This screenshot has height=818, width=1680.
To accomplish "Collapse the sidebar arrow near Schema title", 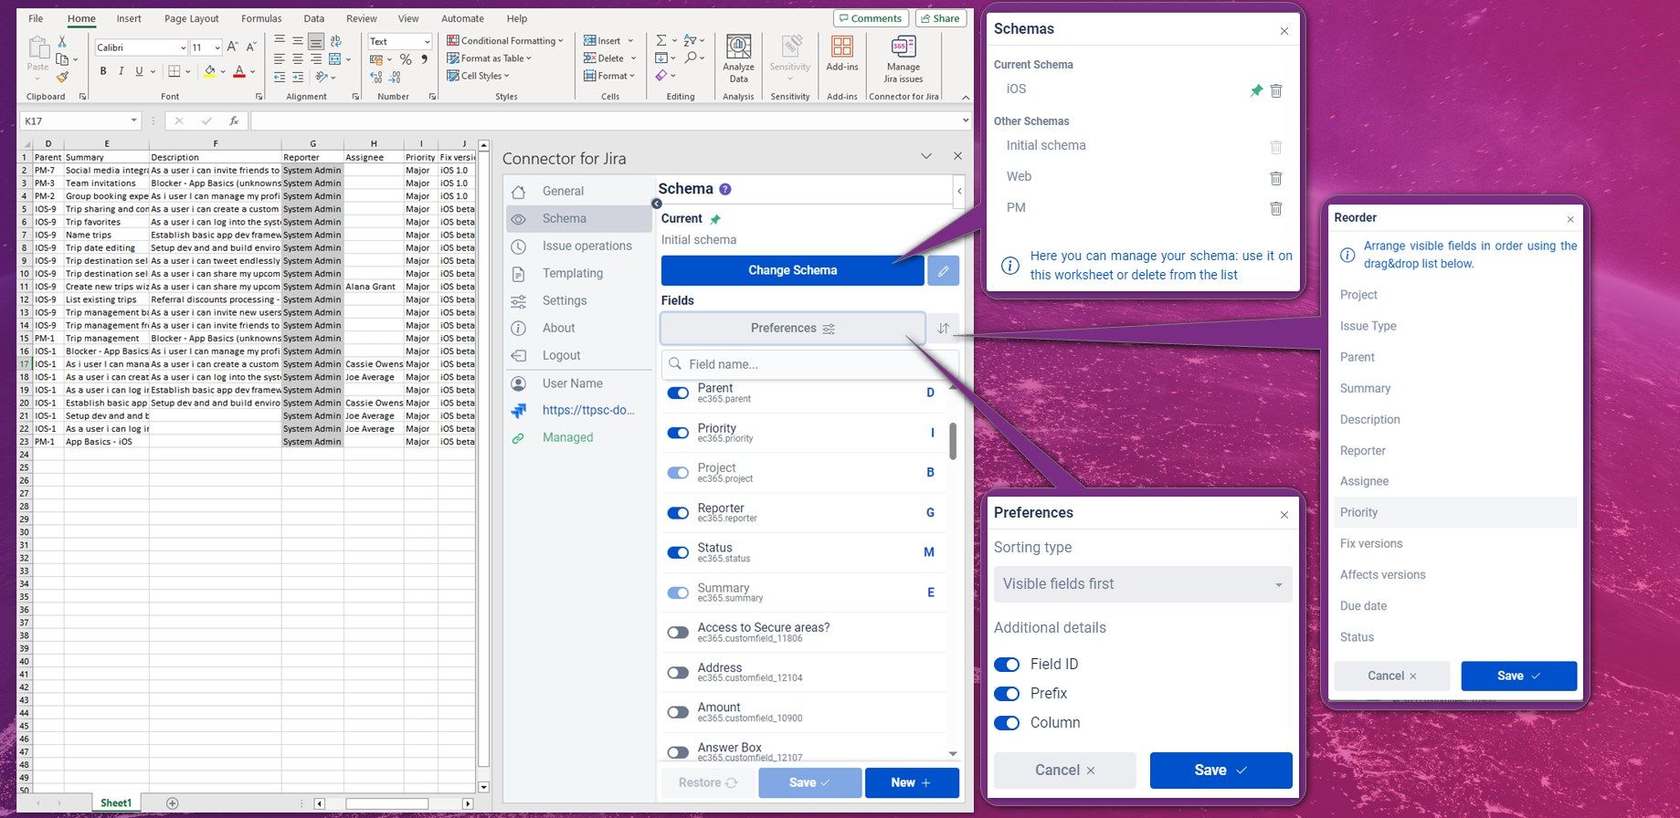I will point(656,203).
